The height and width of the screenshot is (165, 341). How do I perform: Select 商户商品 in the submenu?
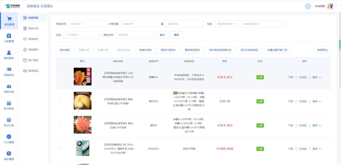click(33, 60)
